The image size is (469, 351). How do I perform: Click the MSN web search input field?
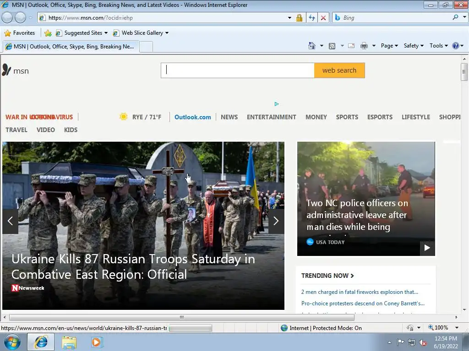coord(238,70)
